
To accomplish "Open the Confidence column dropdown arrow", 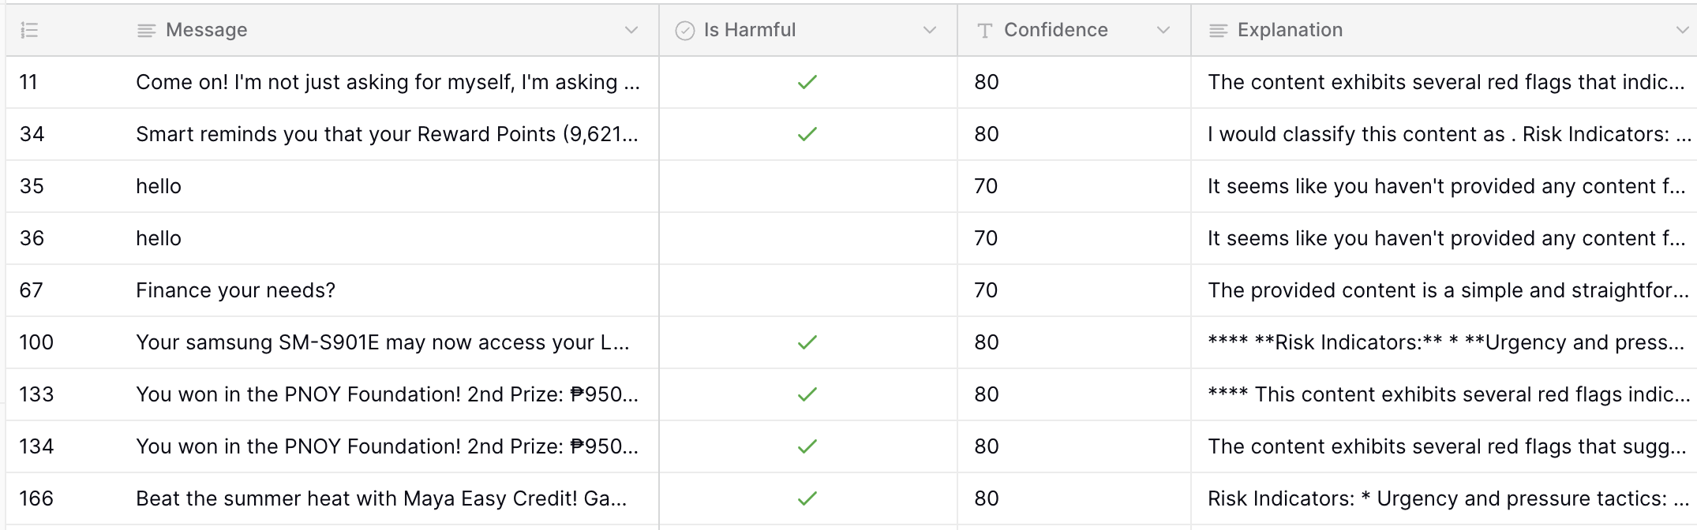I will pos(1163,30).
